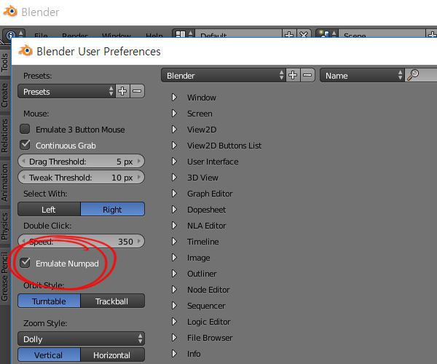Open the Dolly zoom style dropdown
The width and height of the screenshot is (437, 364).
click(x=81, y=339)
